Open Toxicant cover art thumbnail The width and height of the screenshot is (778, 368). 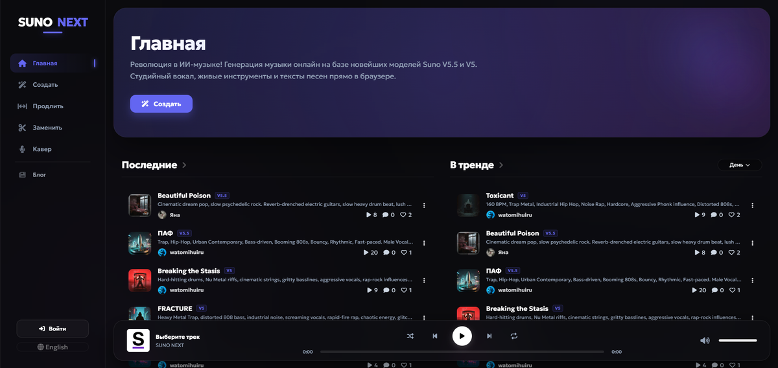[468, 205]
